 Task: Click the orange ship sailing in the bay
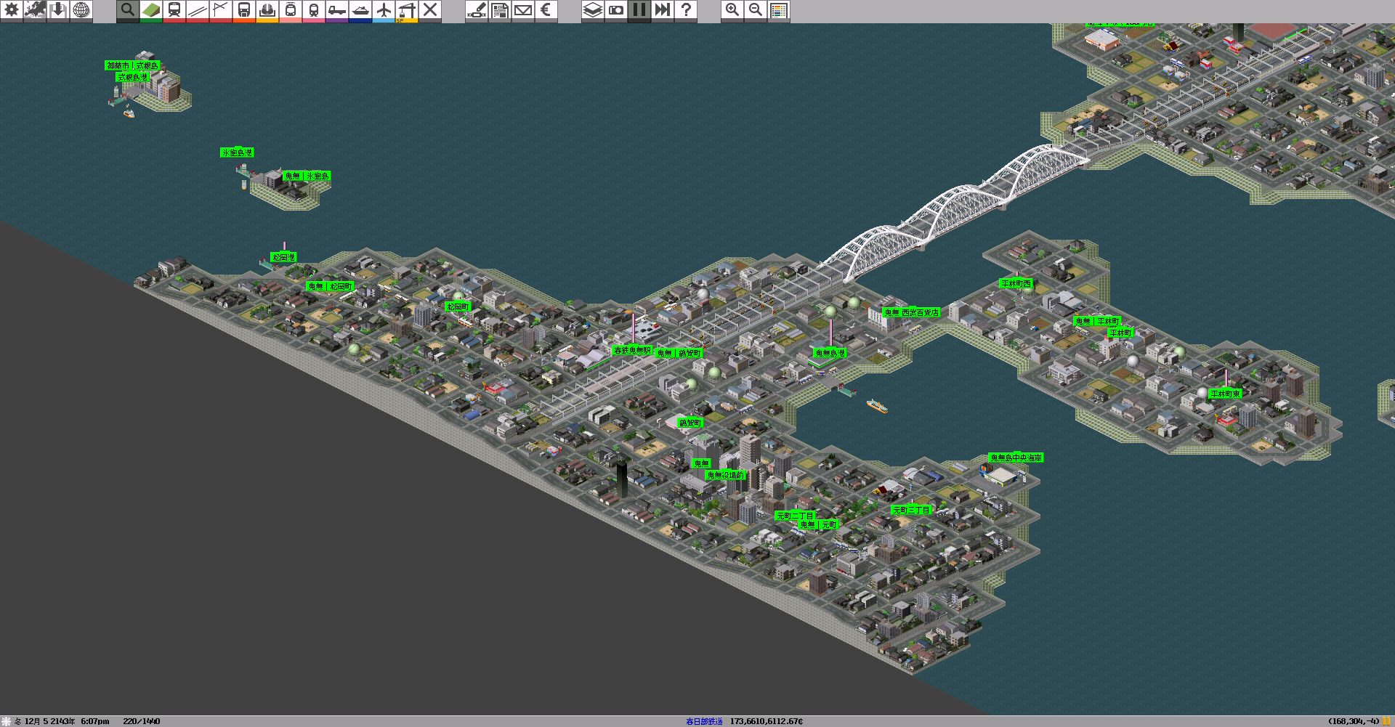coord(877,406)
